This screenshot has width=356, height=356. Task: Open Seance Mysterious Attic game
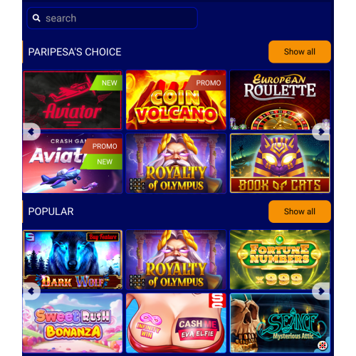pos(280,323)
